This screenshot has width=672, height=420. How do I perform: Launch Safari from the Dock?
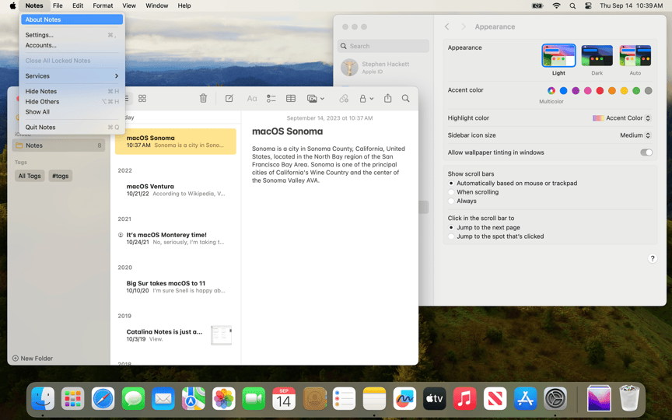[103, 398]
